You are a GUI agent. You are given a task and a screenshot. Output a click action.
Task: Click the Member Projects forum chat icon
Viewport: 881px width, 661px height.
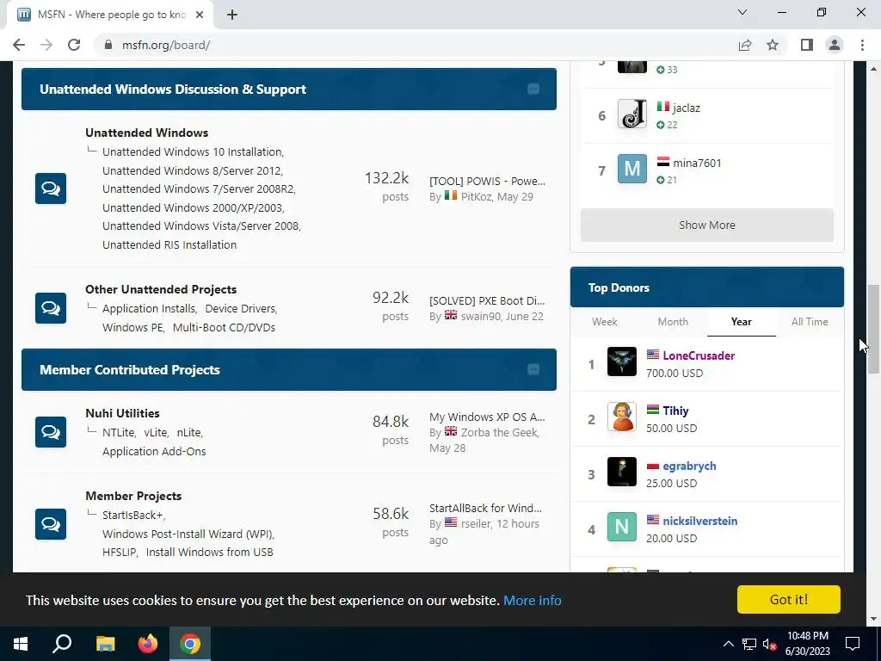click(x=51, y=524)
